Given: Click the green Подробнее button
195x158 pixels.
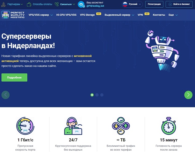Looking at the screenshot, I should click(14, 78).
